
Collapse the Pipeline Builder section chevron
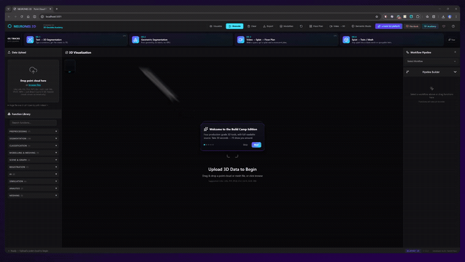point(455,72)
